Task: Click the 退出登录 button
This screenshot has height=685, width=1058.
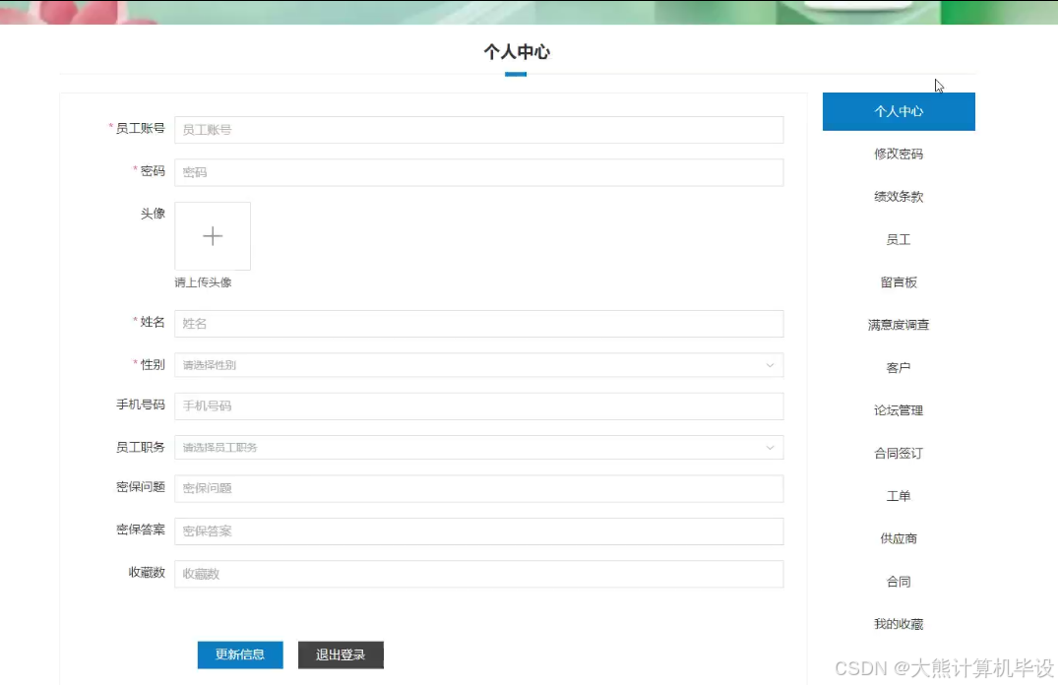Action: 341,654
